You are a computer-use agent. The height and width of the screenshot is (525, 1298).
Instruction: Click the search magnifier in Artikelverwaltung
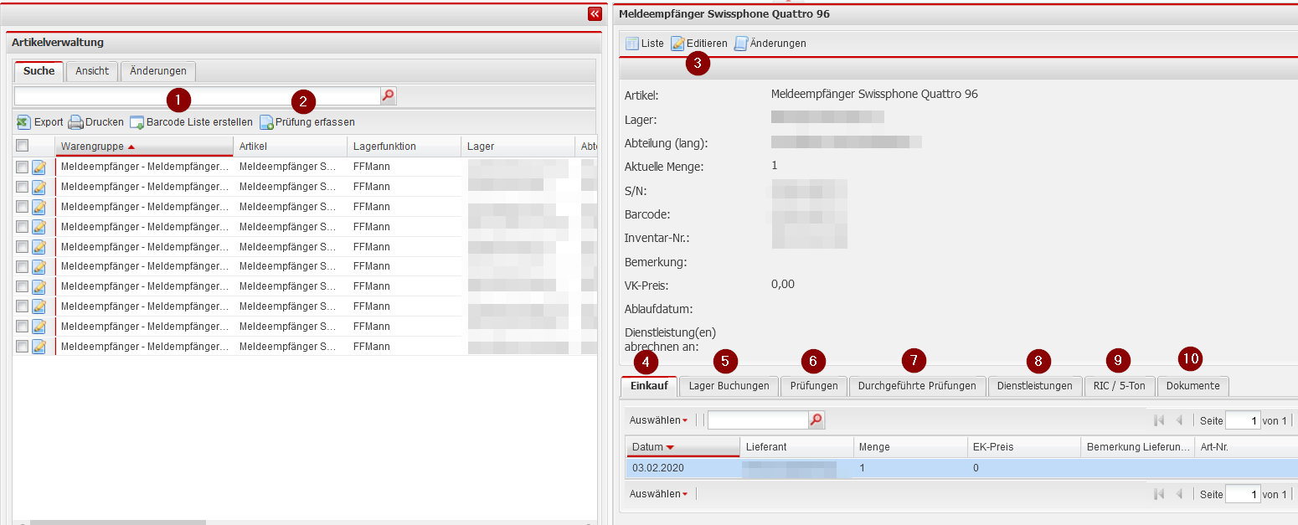[388, 95]
